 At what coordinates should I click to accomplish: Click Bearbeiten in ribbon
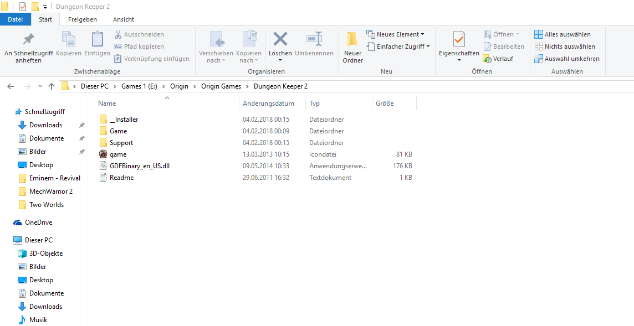[504, 46]
